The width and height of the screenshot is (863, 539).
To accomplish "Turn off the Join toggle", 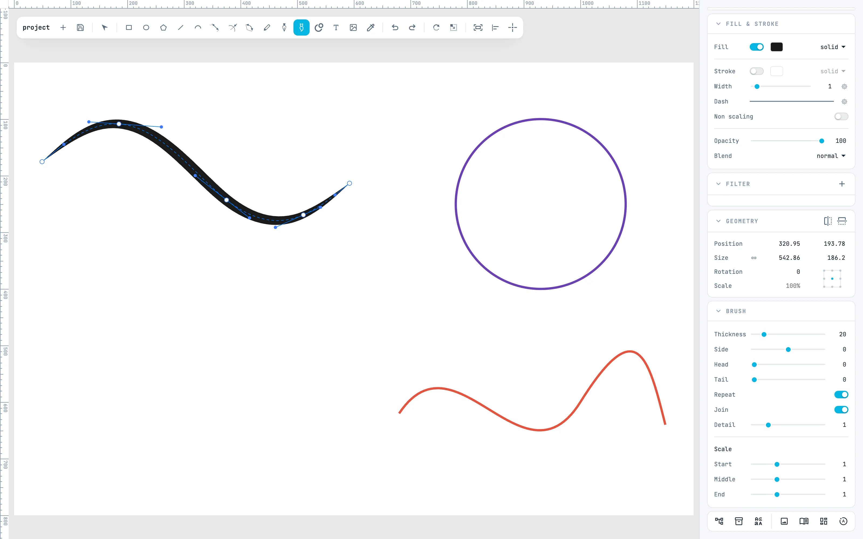I will (841, 410).
